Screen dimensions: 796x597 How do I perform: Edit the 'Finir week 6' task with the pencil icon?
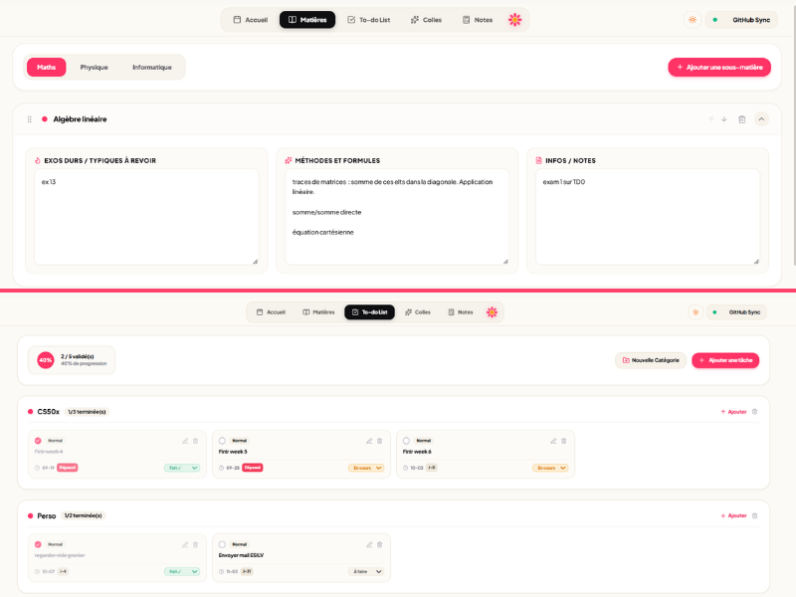[x=553, y=441]
